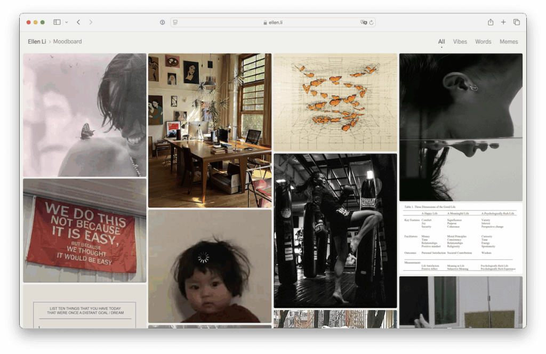Screen dimensions: 546x354
Task: Open the orange butterflies sketch image
Action: click(335, 102)
